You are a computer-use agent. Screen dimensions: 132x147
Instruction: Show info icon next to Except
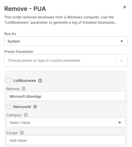coord(22,133)
